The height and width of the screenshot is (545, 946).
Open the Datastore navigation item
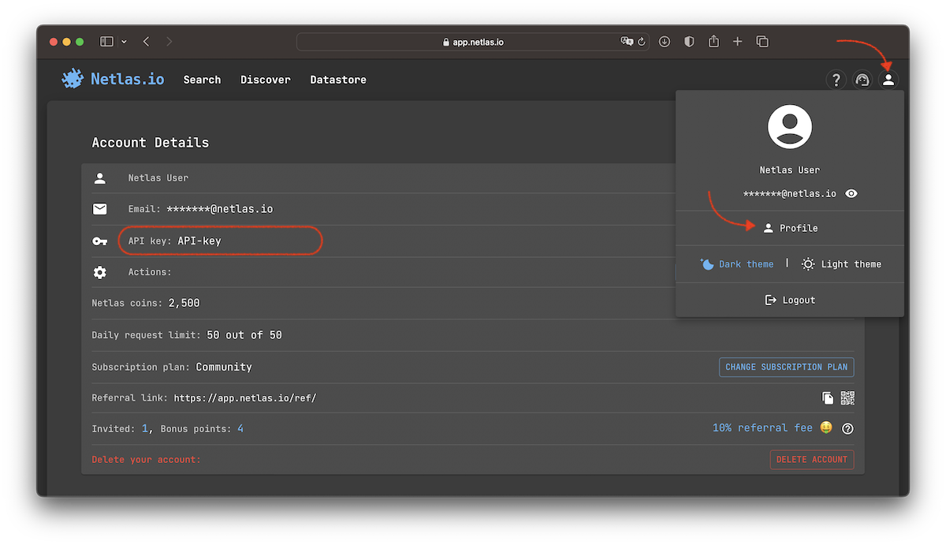tap(338, 80)
